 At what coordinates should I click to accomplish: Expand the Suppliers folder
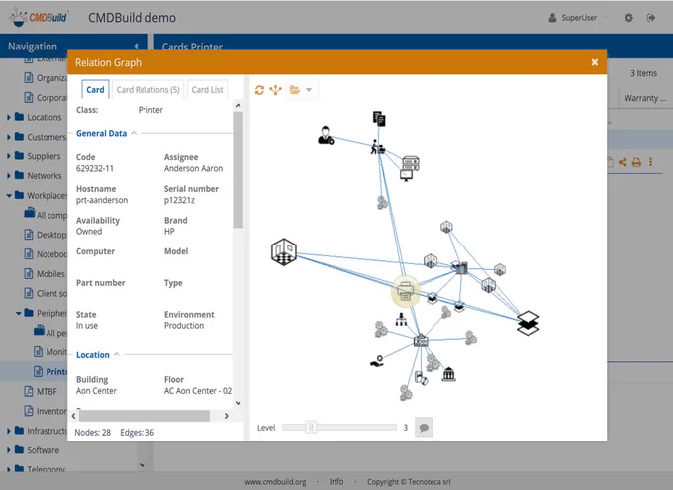coord(8,156)
